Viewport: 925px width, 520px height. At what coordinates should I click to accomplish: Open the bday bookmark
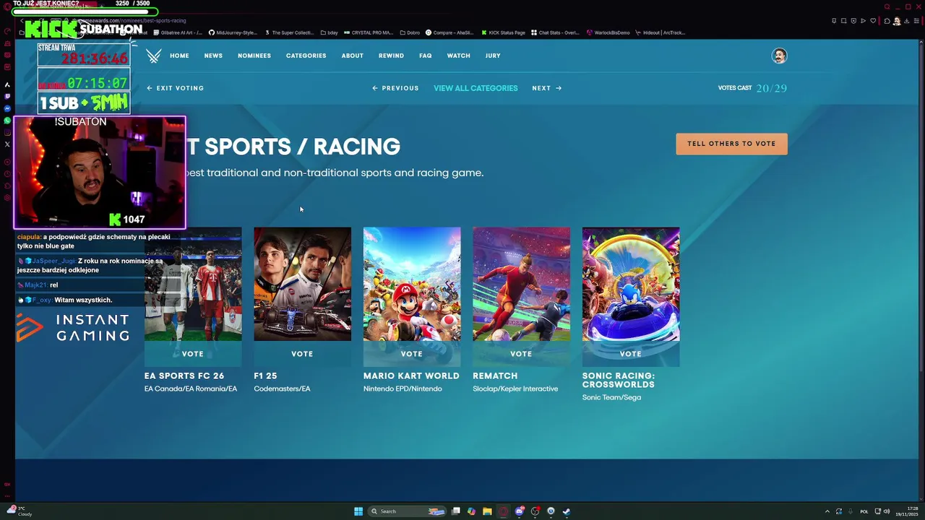tap(330, 32)
